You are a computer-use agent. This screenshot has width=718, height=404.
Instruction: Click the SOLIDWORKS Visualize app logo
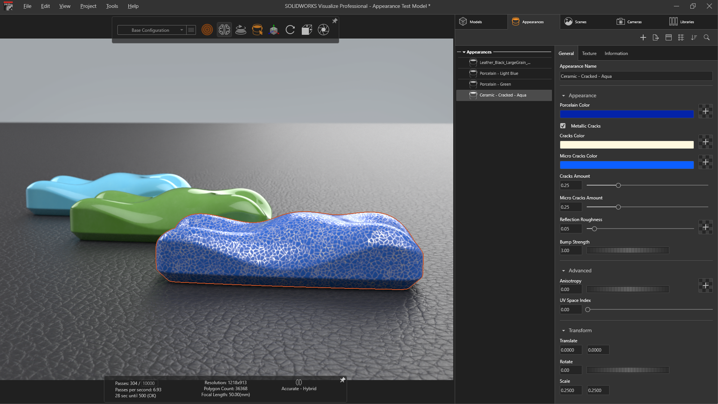pos(8,6)
